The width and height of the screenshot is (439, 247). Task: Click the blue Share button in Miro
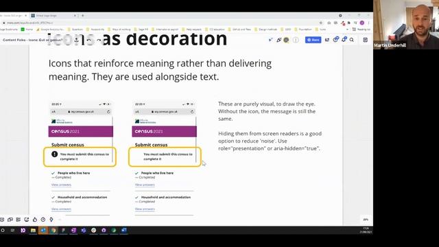coord(313,40)
